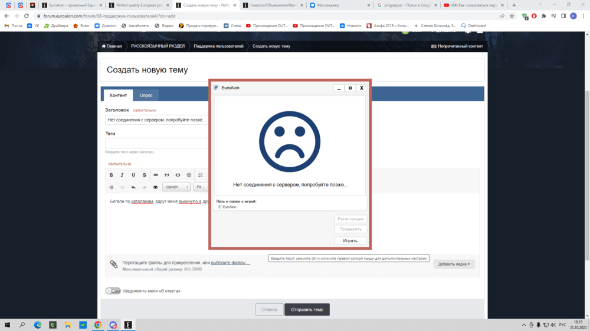Click the 'Отправить тему' button
This screenshot has height=331, width=590.
click(x=307, y=309)
